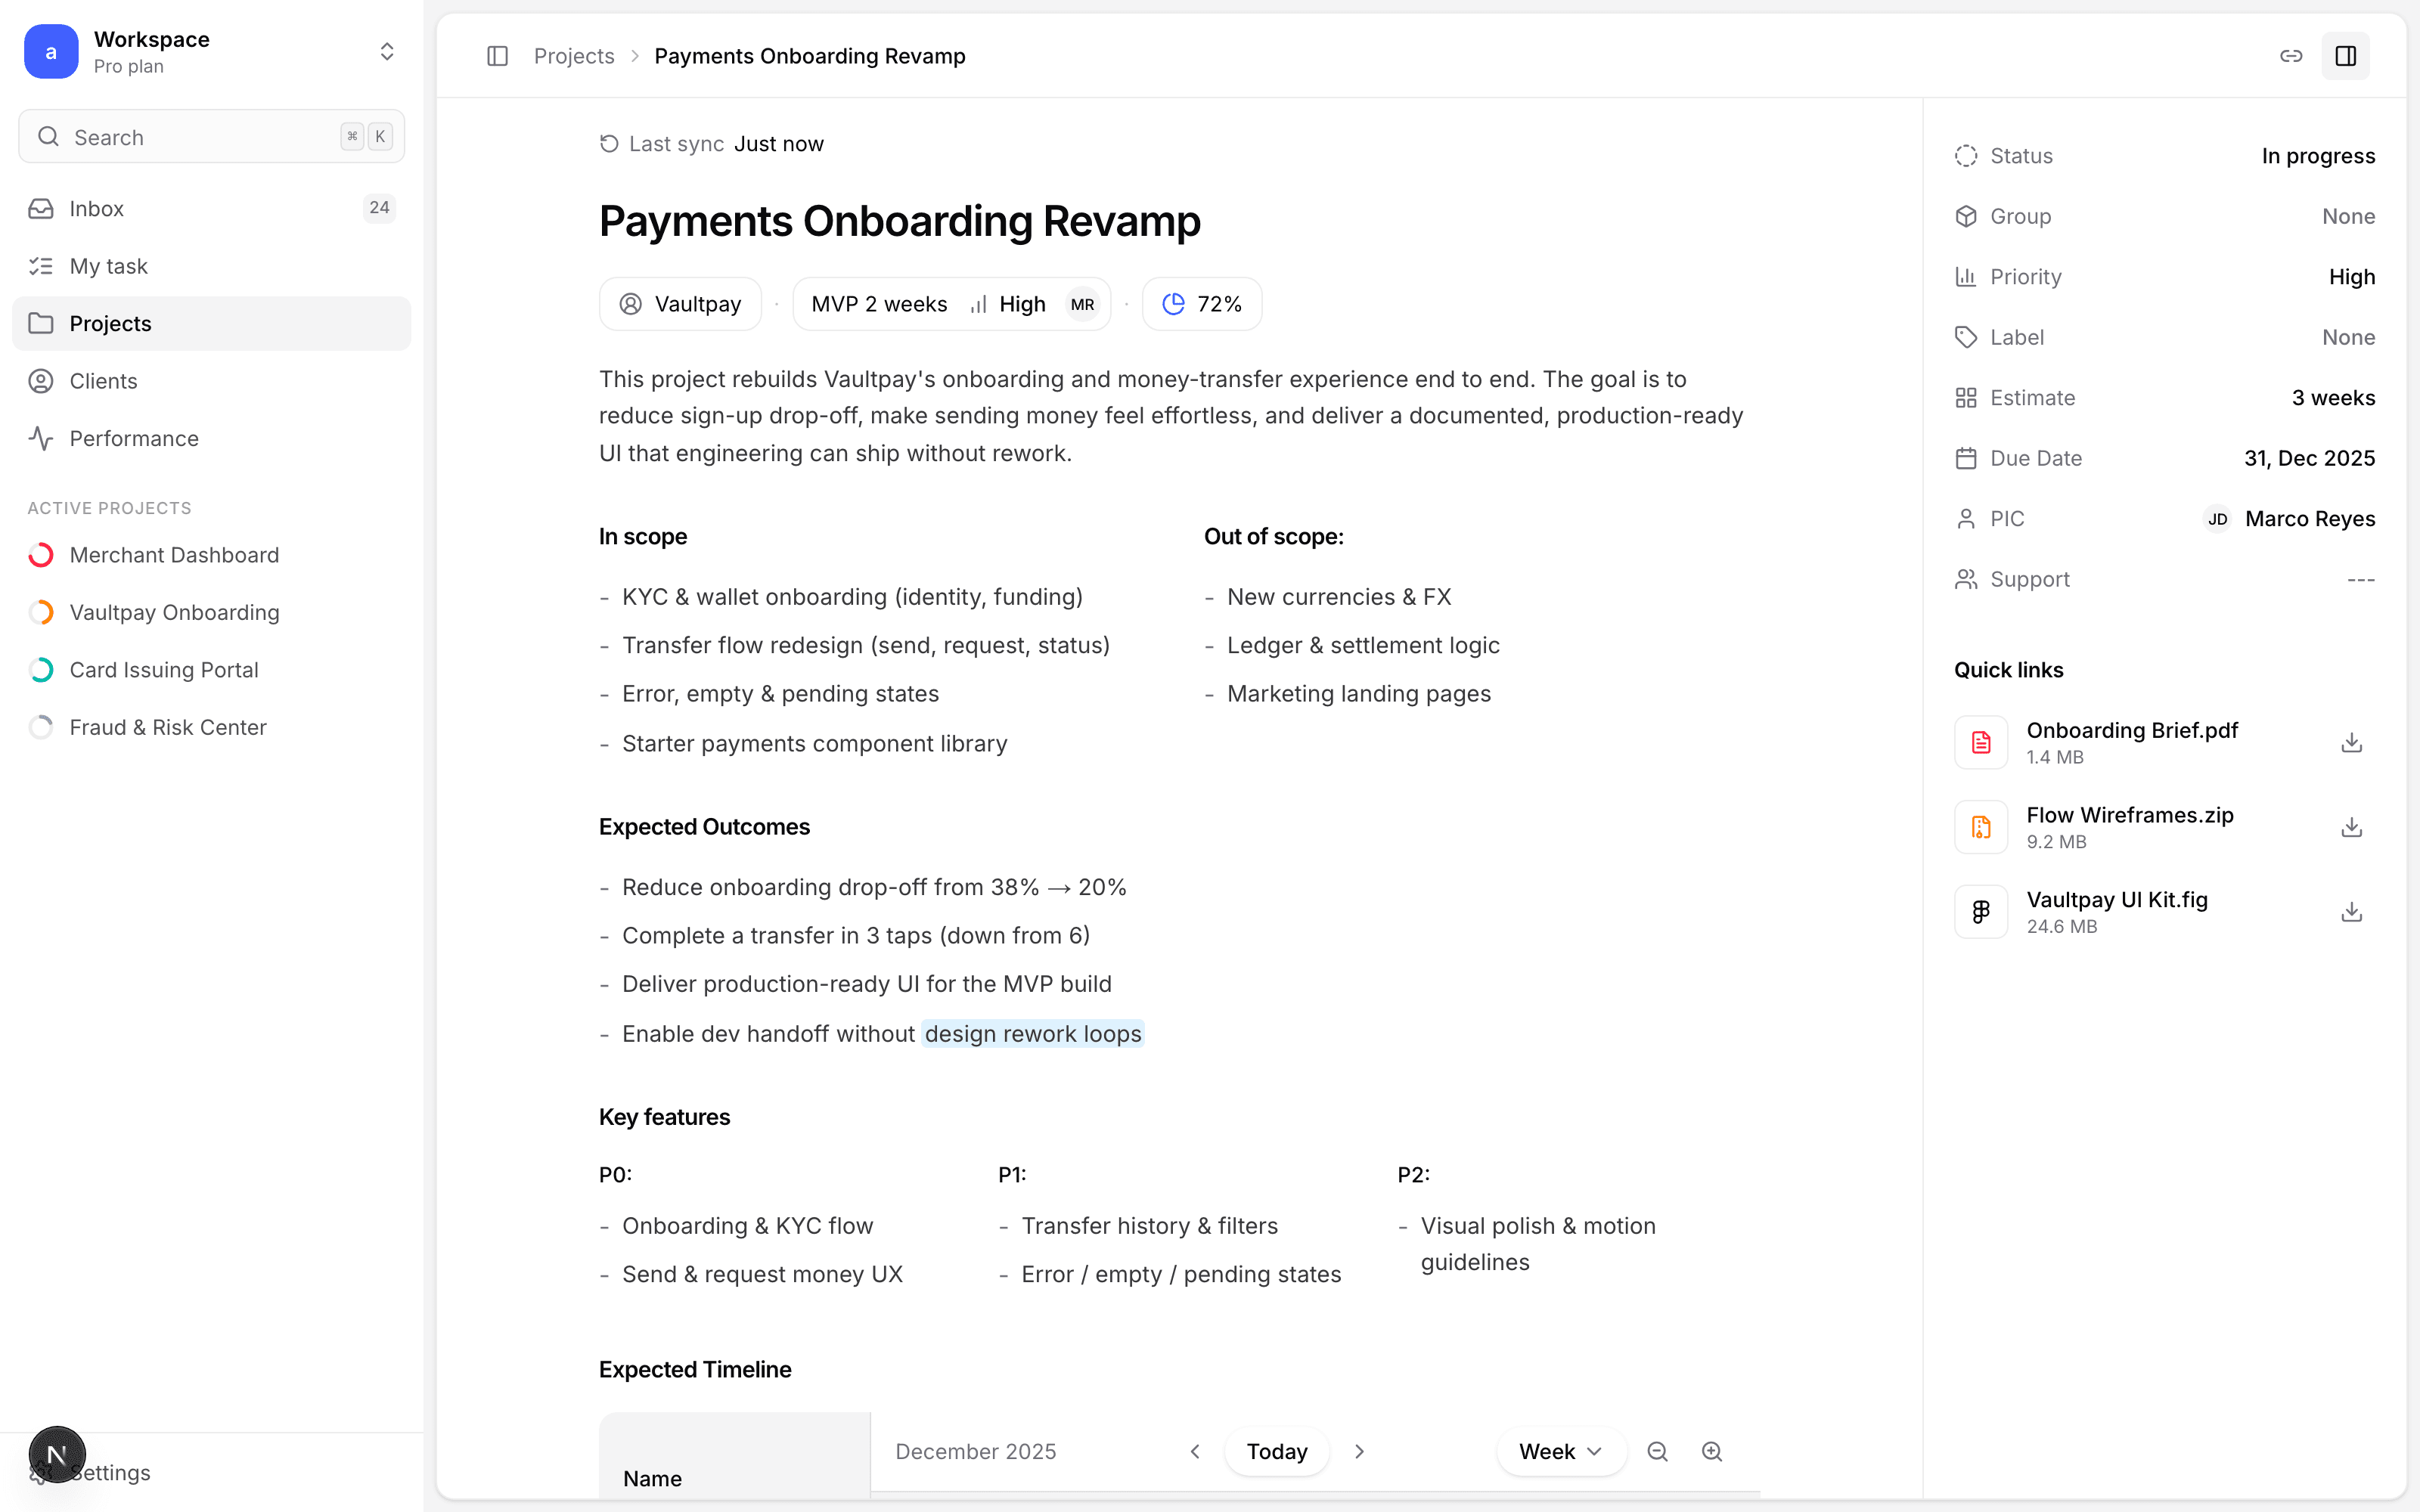Click the Today button
The image size is (2420, 1512).
(x=1277, y=1451)
